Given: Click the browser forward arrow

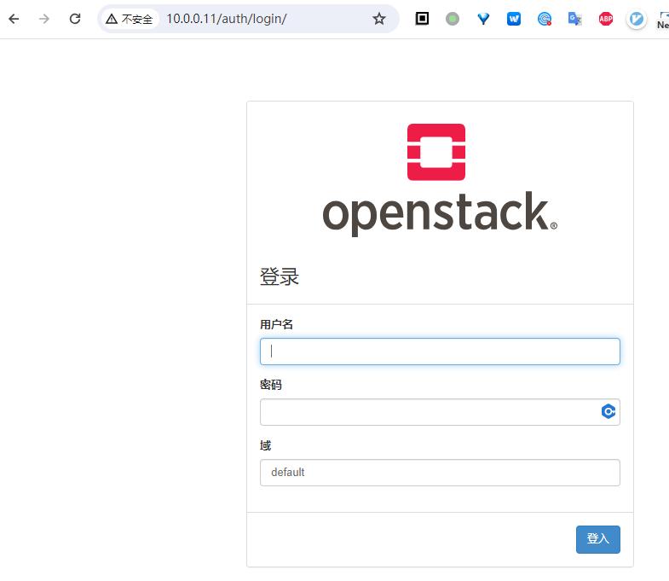Looking at the screenshot, I should click(44, 19).
